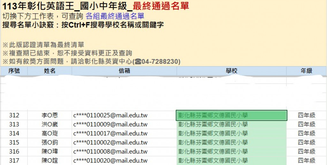Select the 序號 column header
The width and height of the screenshot is (327, 165).
click(14, 71)
